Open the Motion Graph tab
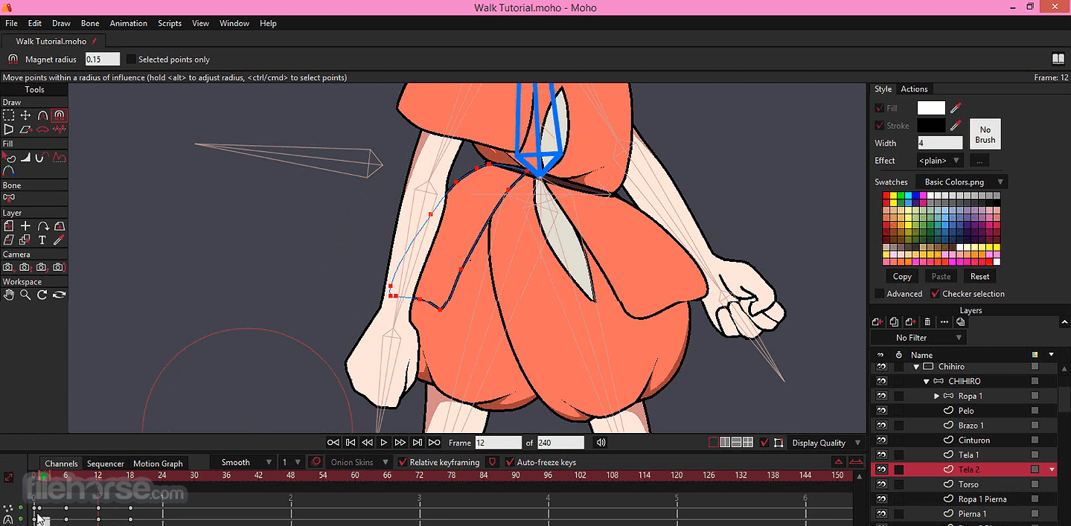 tap(158, 464)
